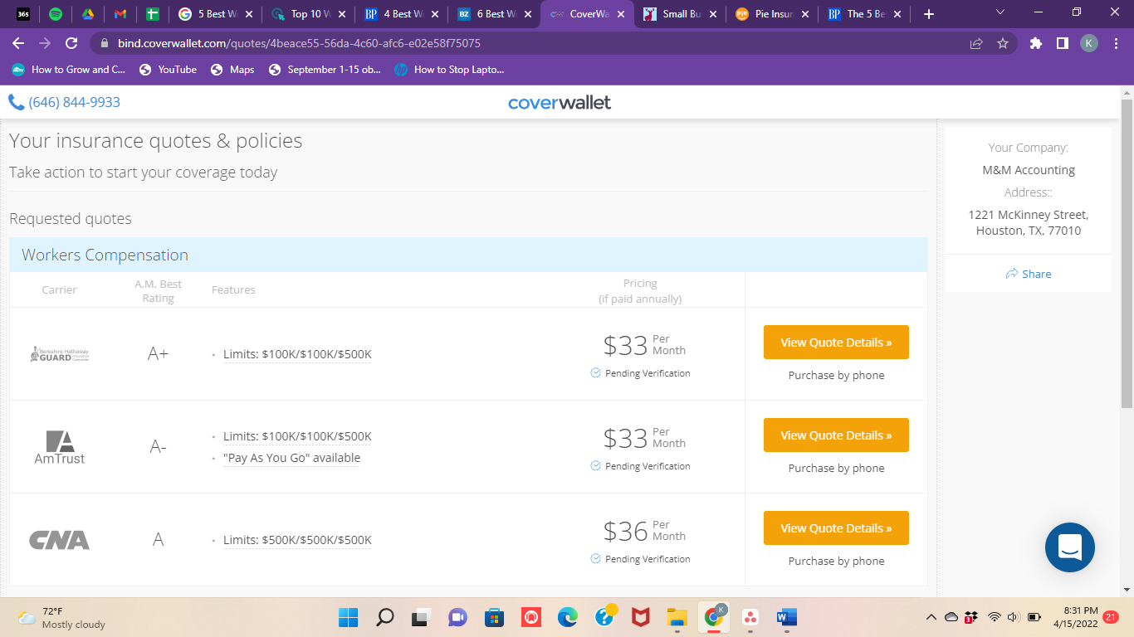Open the 'September 1-15 ob...' bookmark

[x=325, y=70]
